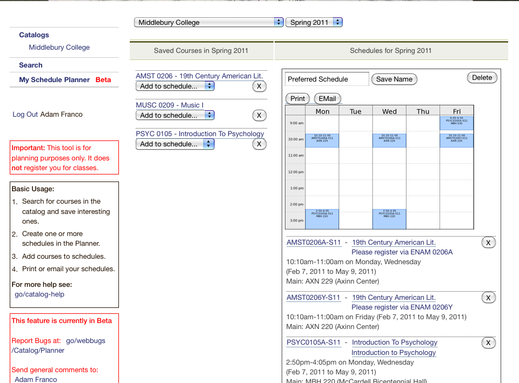
Task: Click Introduction To Psychology title link for PSYC0105A
Action: pyautogui.click(x=395, y=342)
